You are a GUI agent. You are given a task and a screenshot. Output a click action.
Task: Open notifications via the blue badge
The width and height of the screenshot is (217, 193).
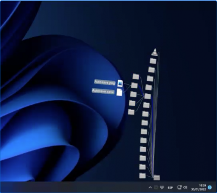tap(210, 187)
